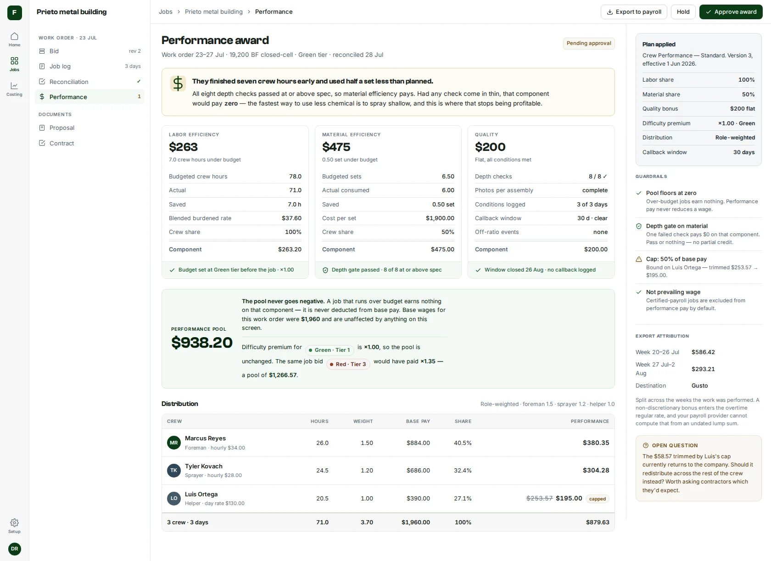Click the Reconciliation checkbox icon
771x561 pixels.
click(42, 82)
